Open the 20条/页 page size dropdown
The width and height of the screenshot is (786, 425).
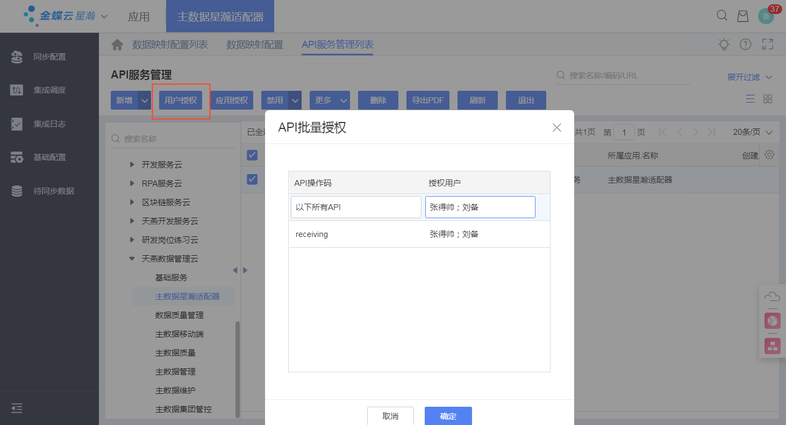753,132
